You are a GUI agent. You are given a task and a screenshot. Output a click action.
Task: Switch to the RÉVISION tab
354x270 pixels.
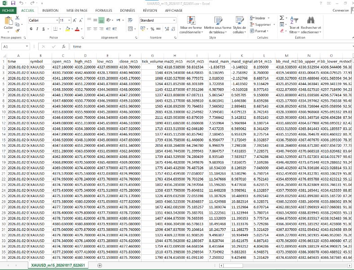150,10
